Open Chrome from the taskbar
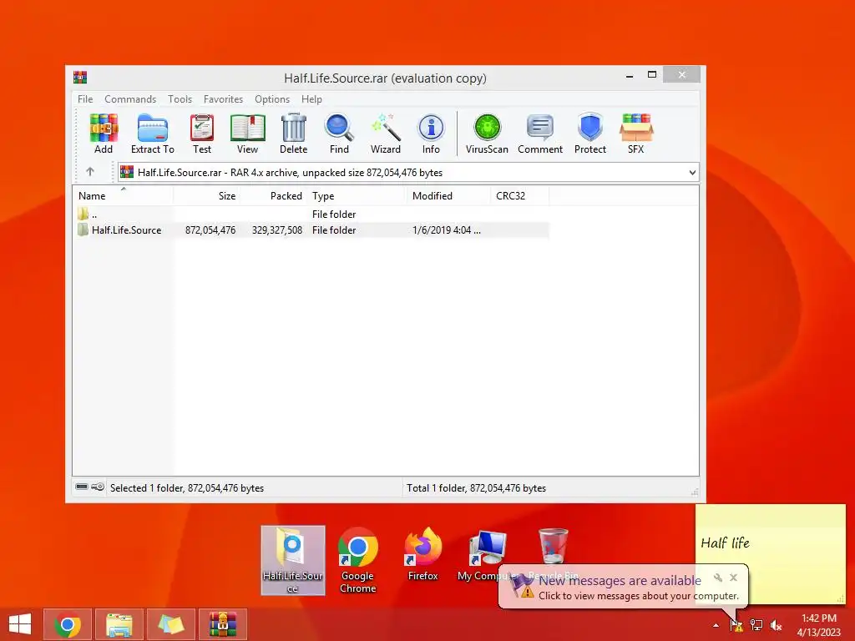The width and height of the screenshot is (855, 641). 68,624
